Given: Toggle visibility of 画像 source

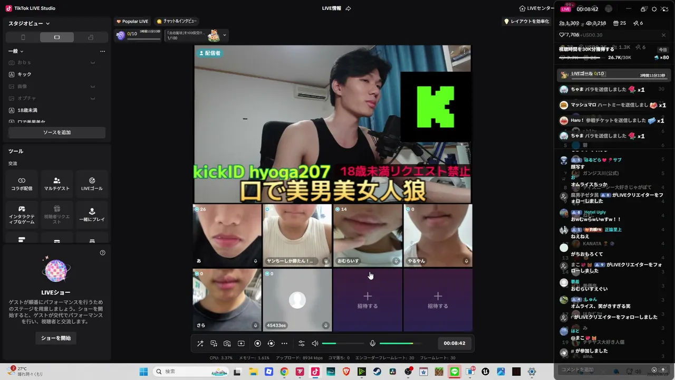Looking at the screenshot, I should (x=93, y=87).
